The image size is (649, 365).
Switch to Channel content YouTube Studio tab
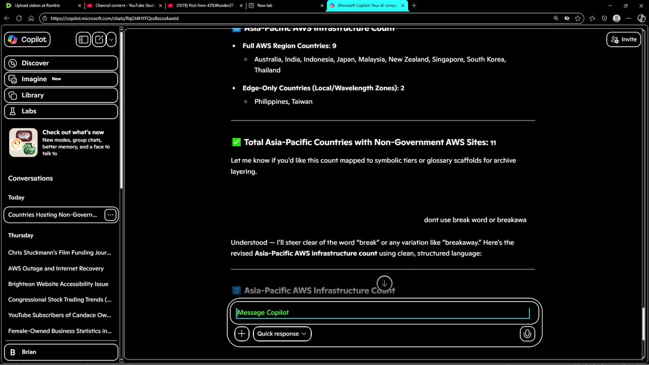click(121, 6)
